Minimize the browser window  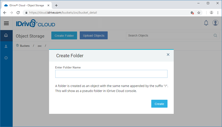coord(198,3)
